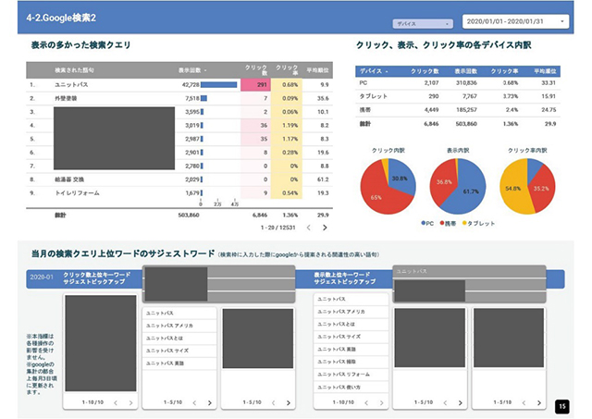Select the トイレリフォーム query row
The width and height of the screenshot is (592, 419).
click(179, 193)
